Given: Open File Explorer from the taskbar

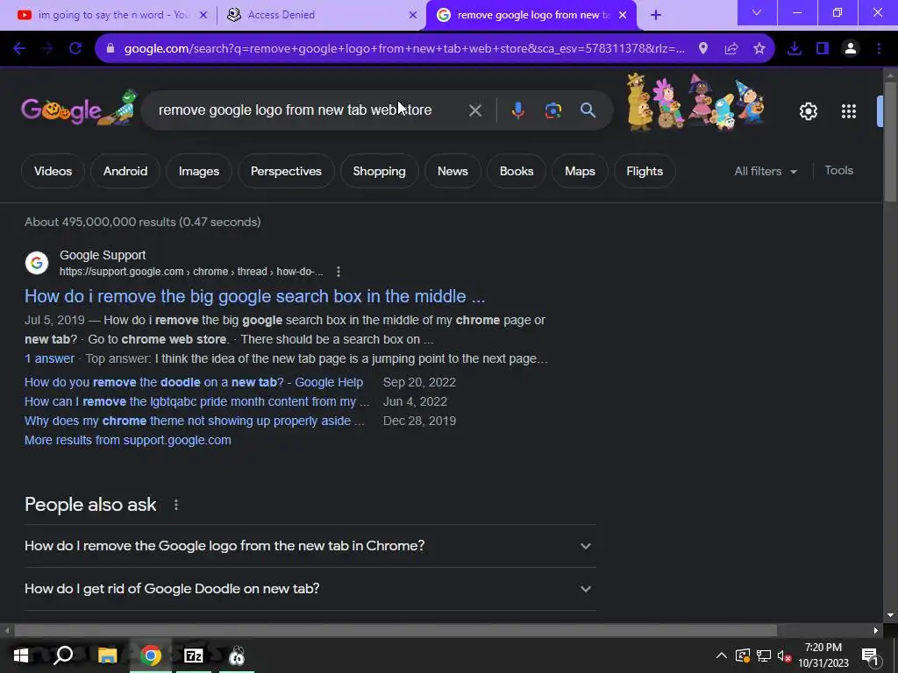Looking at the screenshot, I should coord(107,655).
